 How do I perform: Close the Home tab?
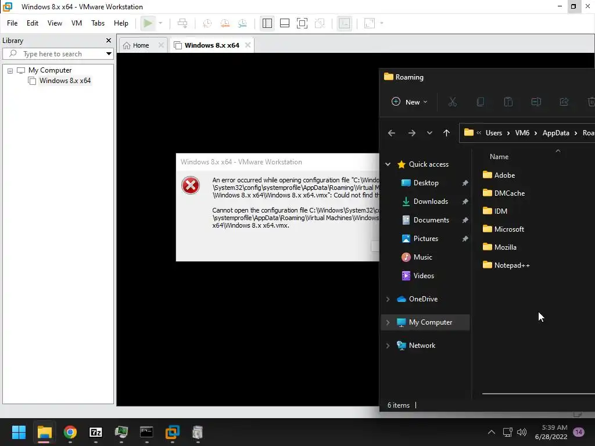click(x=162, y=45)
